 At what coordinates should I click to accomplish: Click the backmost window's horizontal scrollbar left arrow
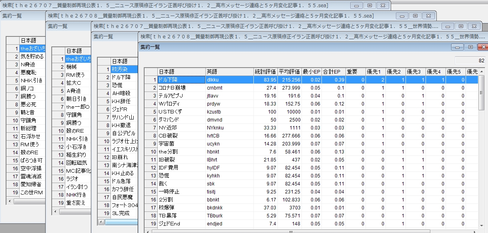coord(10,201)
